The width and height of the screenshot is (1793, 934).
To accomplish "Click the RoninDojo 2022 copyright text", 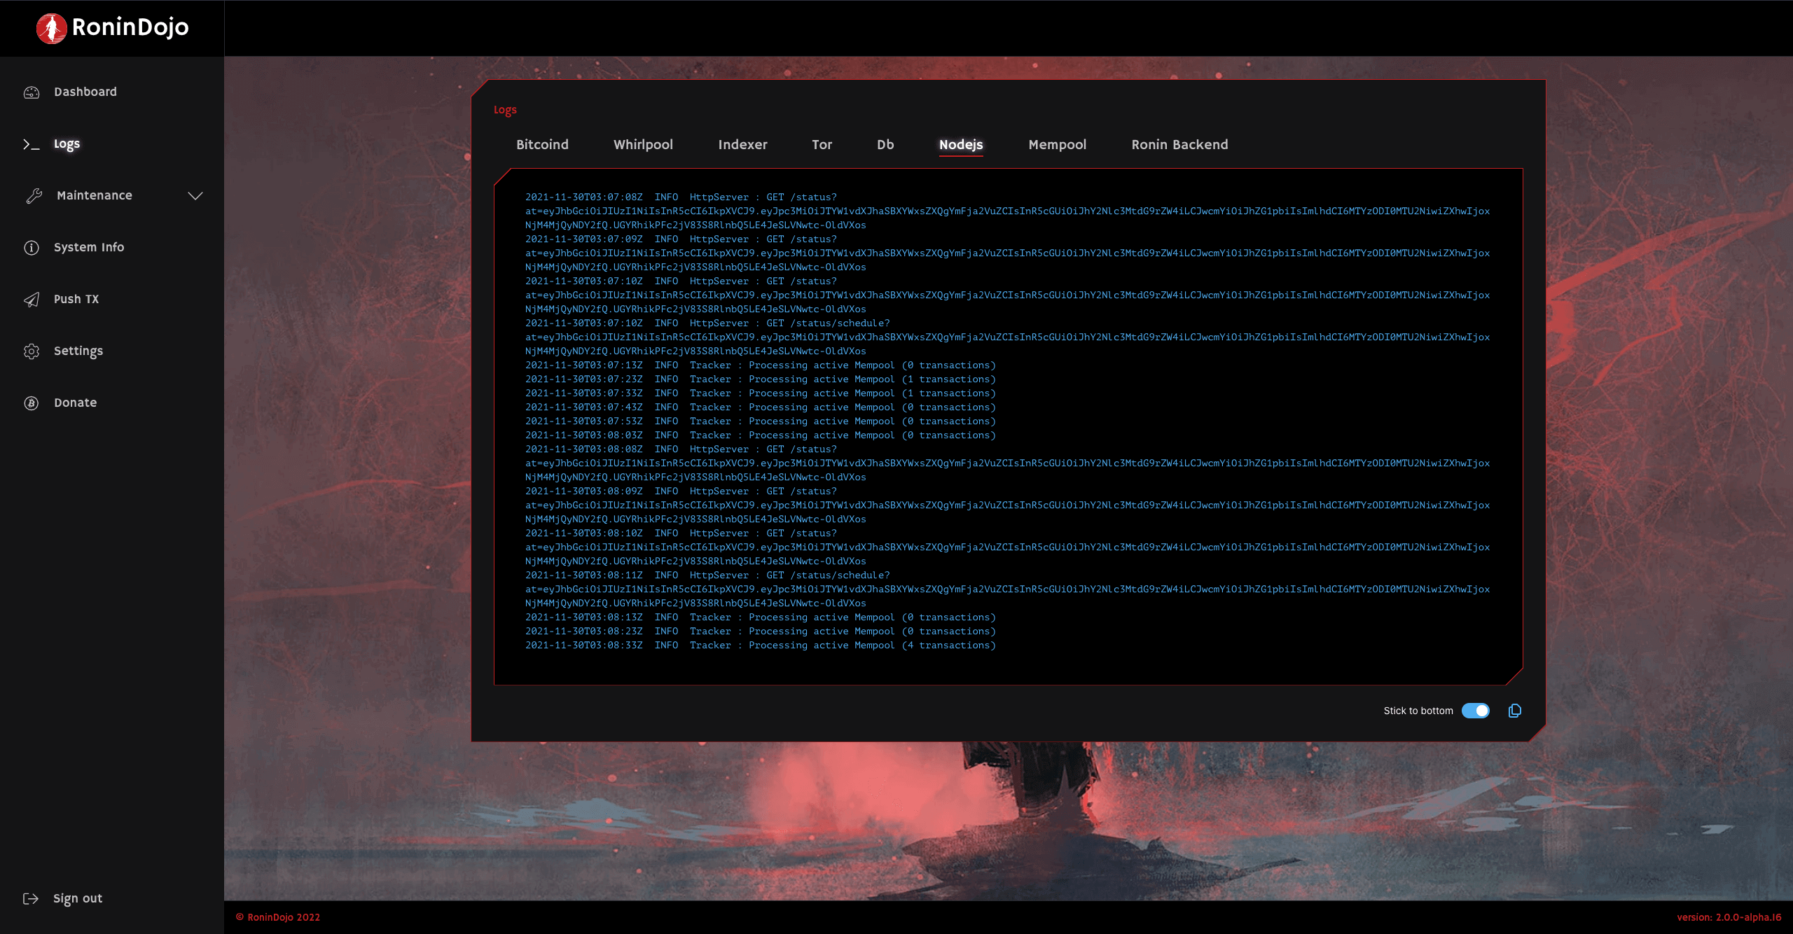I will tap(278, 917).
